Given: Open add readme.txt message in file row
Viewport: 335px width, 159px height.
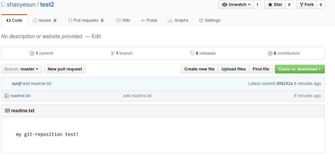Looking at the screenshot, I should click(x=137, y=96).
